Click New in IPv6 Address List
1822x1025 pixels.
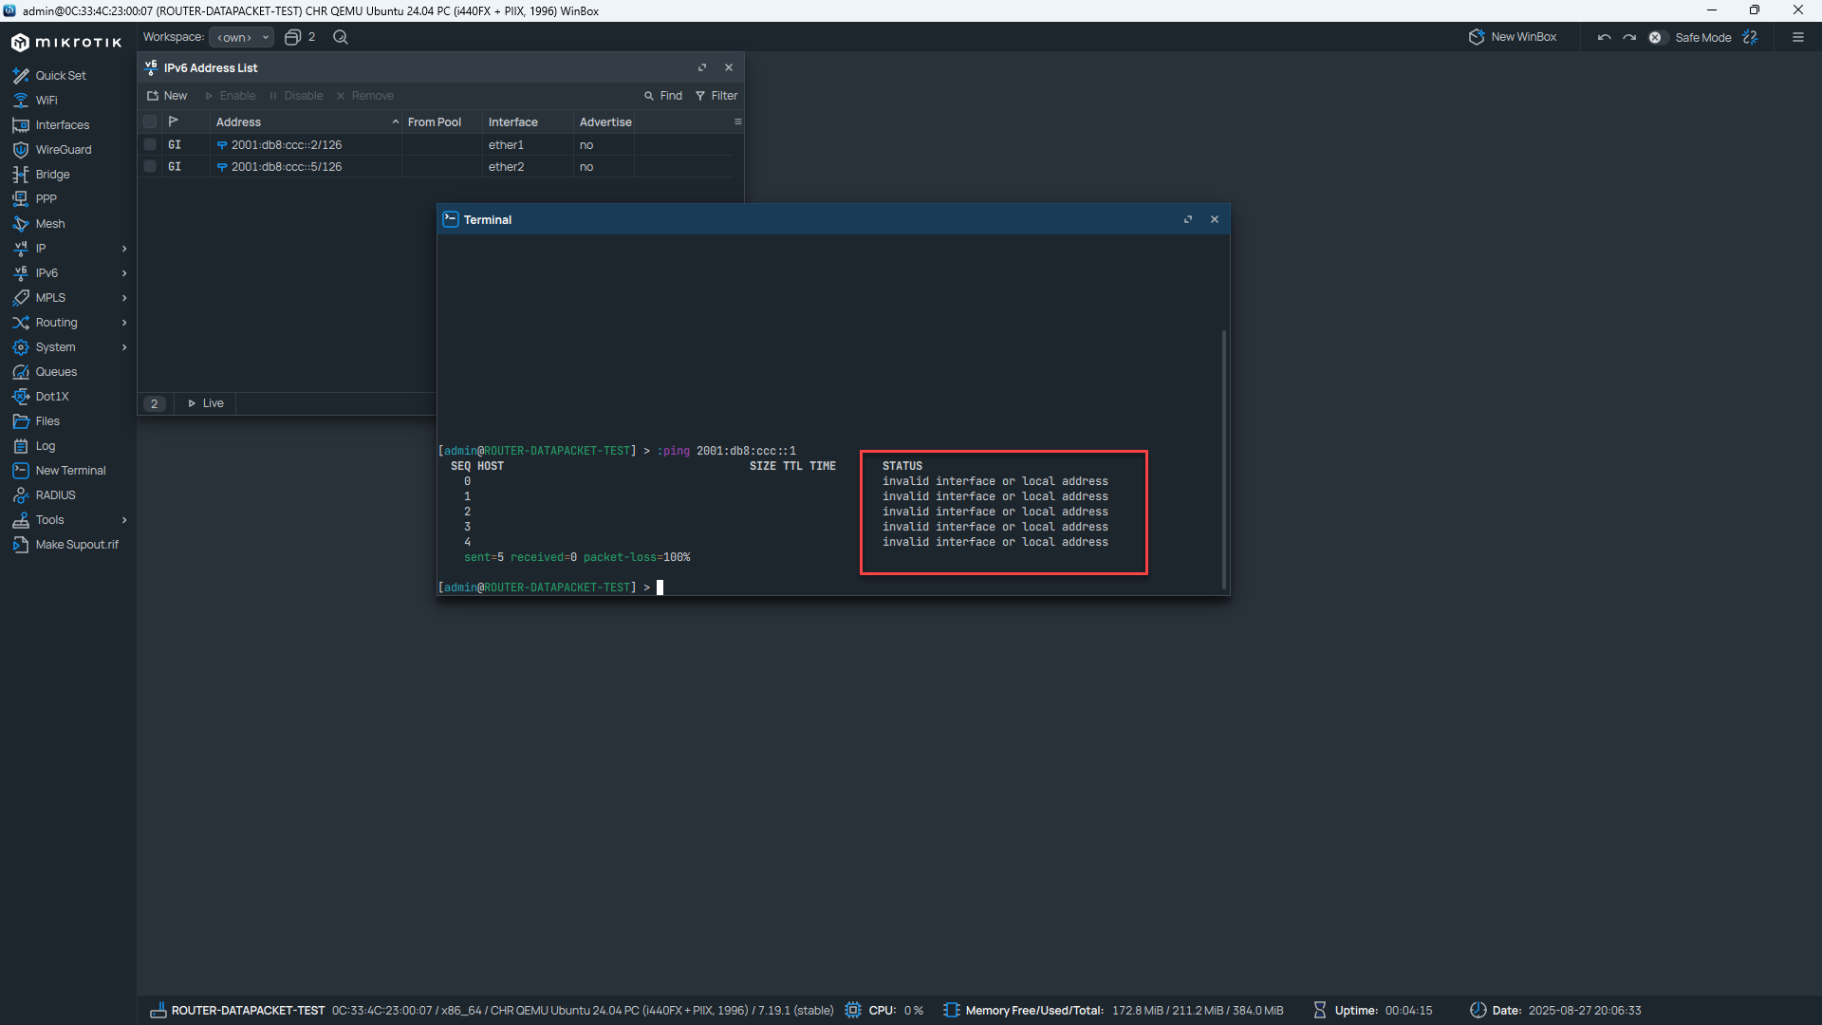tap(167, 96)
